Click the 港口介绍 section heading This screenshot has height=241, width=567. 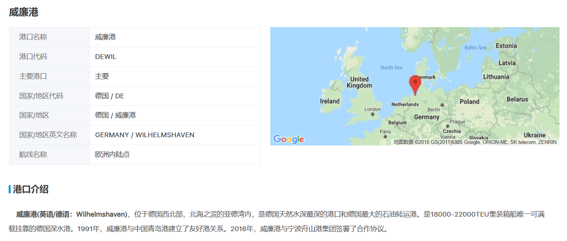31,189
